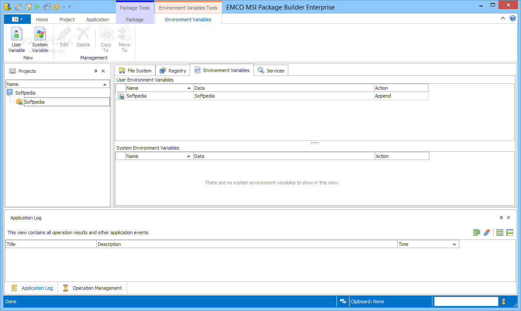Screen dimensions: 521x311
Task: Click the Move To ribbon button
Action: click(x=124, y=40)
